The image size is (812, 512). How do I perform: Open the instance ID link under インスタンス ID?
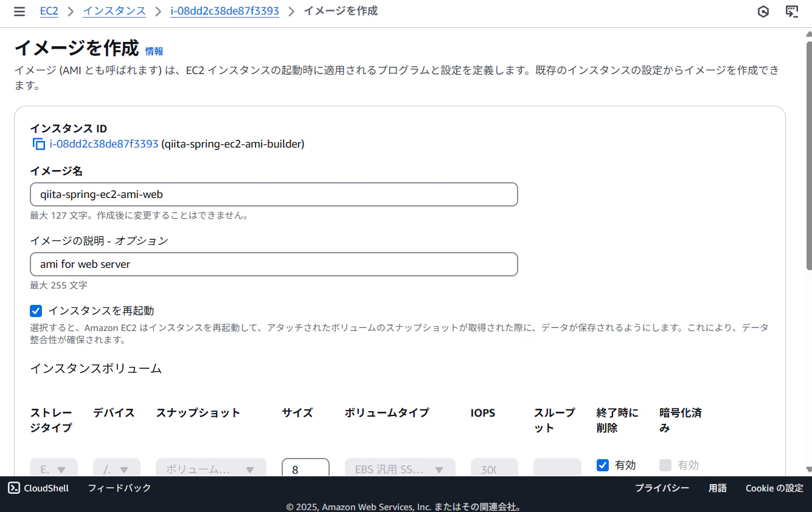[104, 144]
